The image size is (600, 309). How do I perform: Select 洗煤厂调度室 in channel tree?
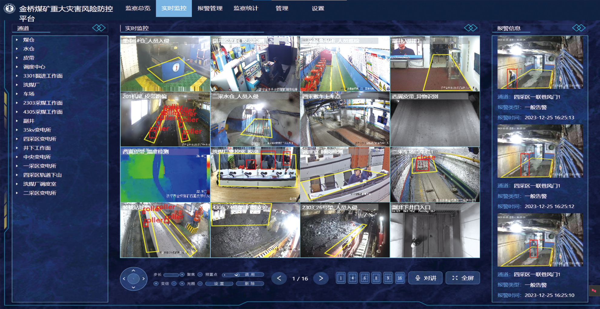pos(40,184)
